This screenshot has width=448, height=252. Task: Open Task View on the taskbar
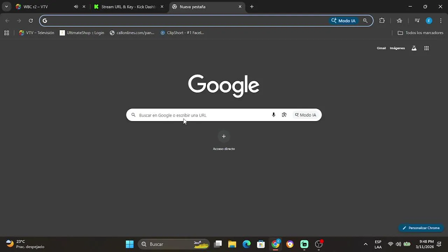click(x=218, y=244)
